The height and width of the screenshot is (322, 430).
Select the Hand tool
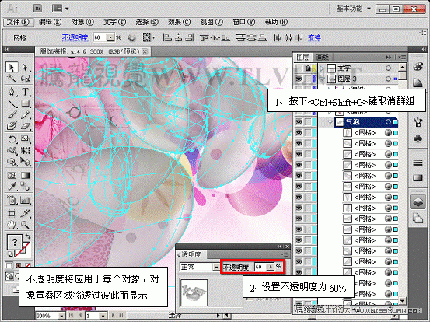[x=11, y=225]
